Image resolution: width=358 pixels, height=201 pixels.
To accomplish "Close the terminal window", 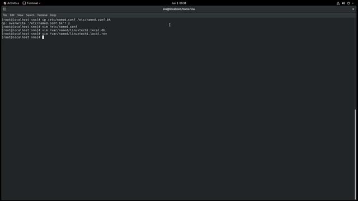I will pyautogui.click(x=353, y=9).
